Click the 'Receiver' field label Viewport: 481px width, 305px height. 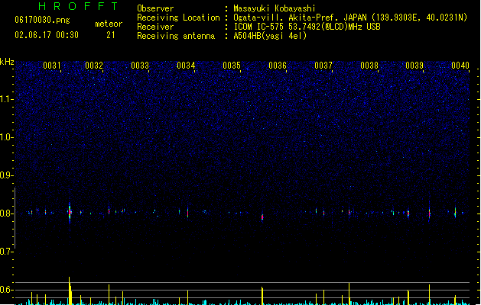pyautogui.click(x=155, y=27)
